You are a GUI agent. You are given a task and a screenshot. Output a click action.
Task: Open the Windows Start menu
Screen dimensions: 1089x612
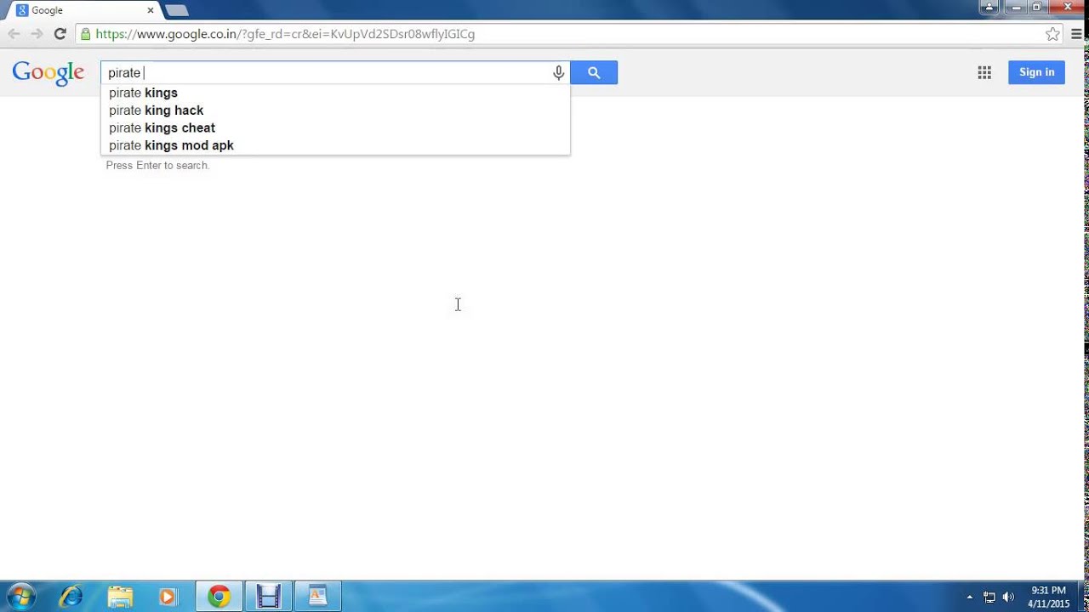coord(20,597)
